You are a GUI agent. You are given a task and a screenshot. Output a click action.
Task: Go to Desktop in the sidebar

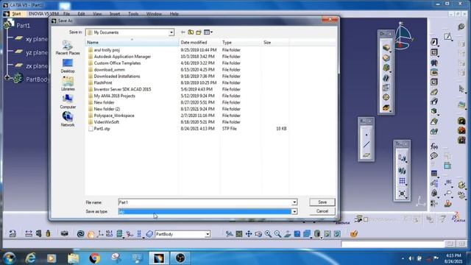(x=68, y=66)
